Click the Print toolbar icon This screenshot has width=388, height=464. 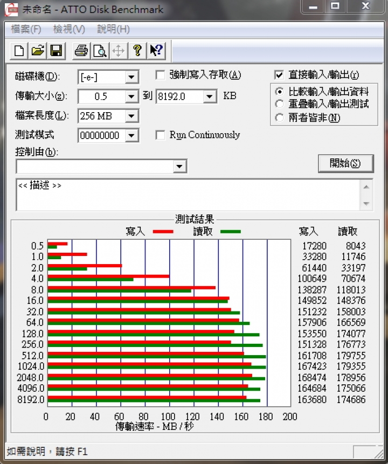[81, 51]
